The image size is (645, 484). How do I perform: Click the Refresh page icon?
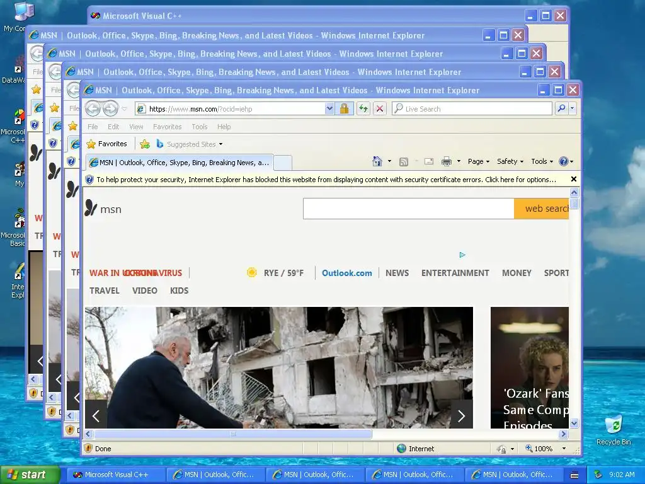(363, 108)
